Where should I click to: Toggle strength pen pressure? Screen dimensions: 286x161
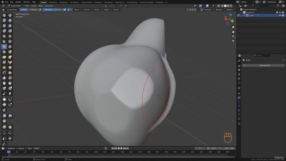tap(64, 10)
